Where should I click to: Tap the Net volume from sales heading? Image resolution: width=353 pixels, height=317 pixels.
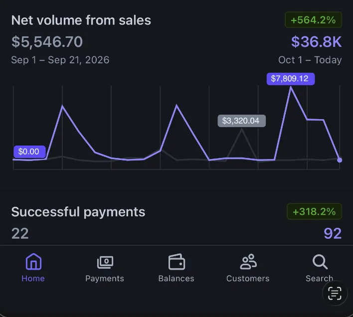pyautogui.click(x=81, y=20)
